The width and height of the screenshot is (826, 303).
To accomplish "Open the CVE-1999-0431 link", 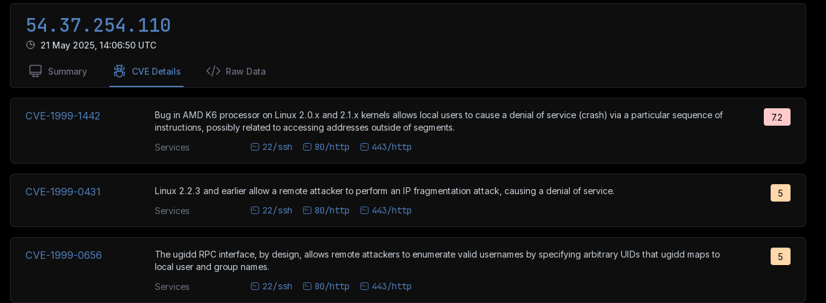I will tap(63, 192).
